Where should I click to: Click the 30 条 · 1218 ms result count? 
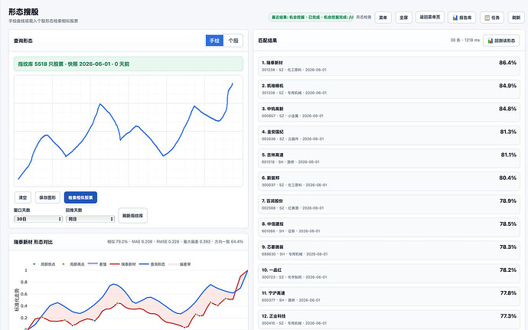465,40
